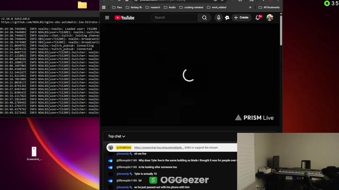
Task: Click 'v2.16.0 AVAILABLE' text in terminal
Action: click(x=15, y=19)
